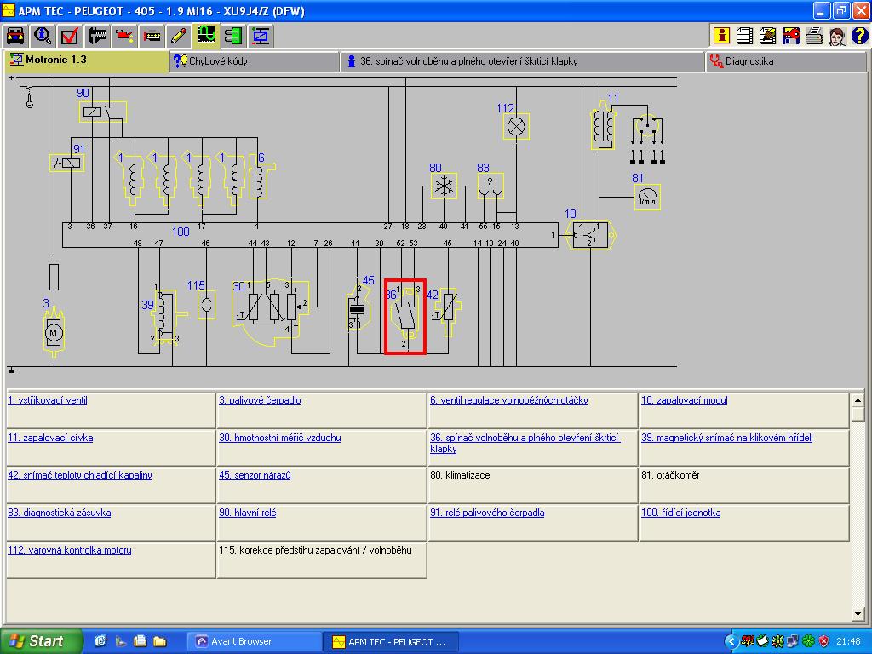Click the floppy disk with key icon
Image resolution: width=872 pixels, height=654 pixels.
[790, 36]
